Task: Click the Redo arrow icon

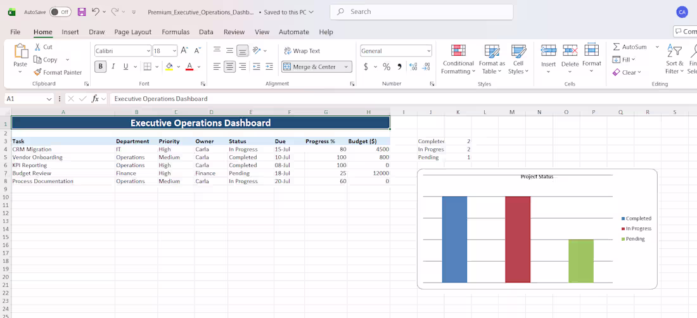Action: coord(115,12)
